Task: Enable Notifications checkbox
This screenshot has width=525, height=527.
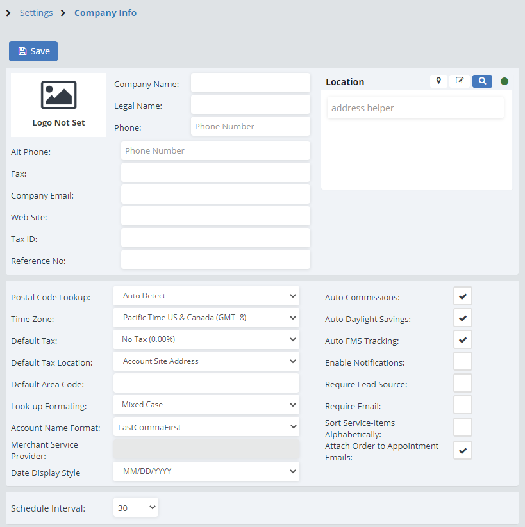Action: click(463, 362)
